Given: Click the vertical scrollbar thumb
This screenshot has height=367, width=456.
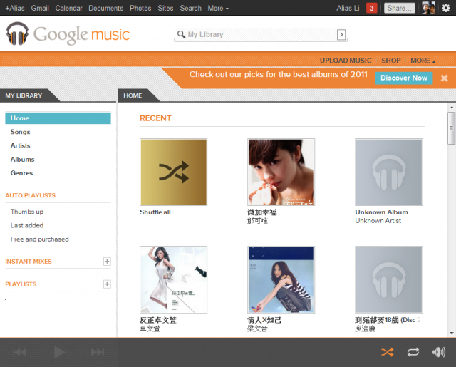Looking at the screenshot, I should point(451,128).
